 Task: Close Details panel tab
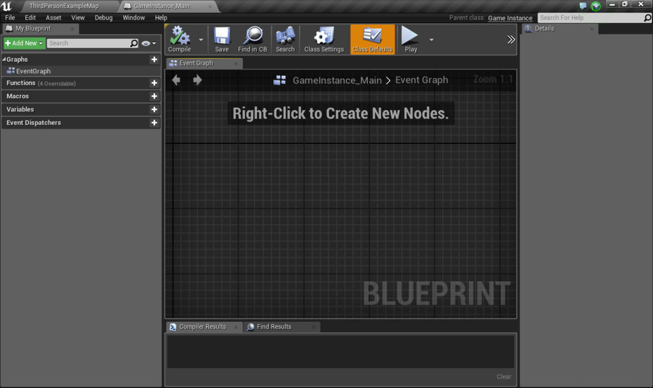[x=592, y=29]
